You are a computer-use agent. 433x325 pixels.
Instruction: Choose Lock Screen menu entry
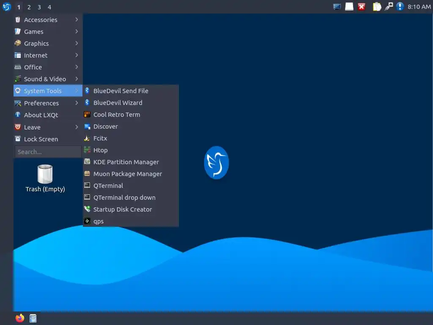48,139
